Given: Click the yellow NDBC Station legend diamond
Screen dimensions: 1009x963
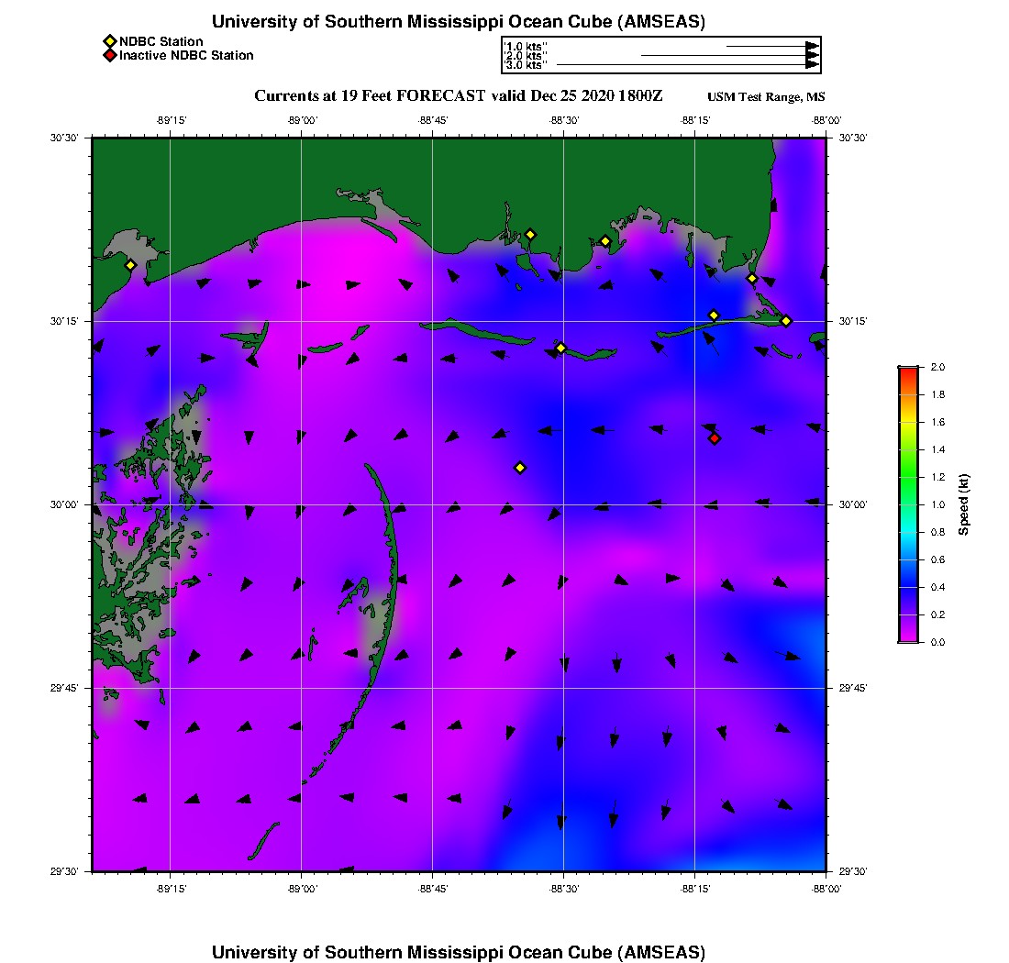Looking at the screenshot, I should tap(109, 41).
